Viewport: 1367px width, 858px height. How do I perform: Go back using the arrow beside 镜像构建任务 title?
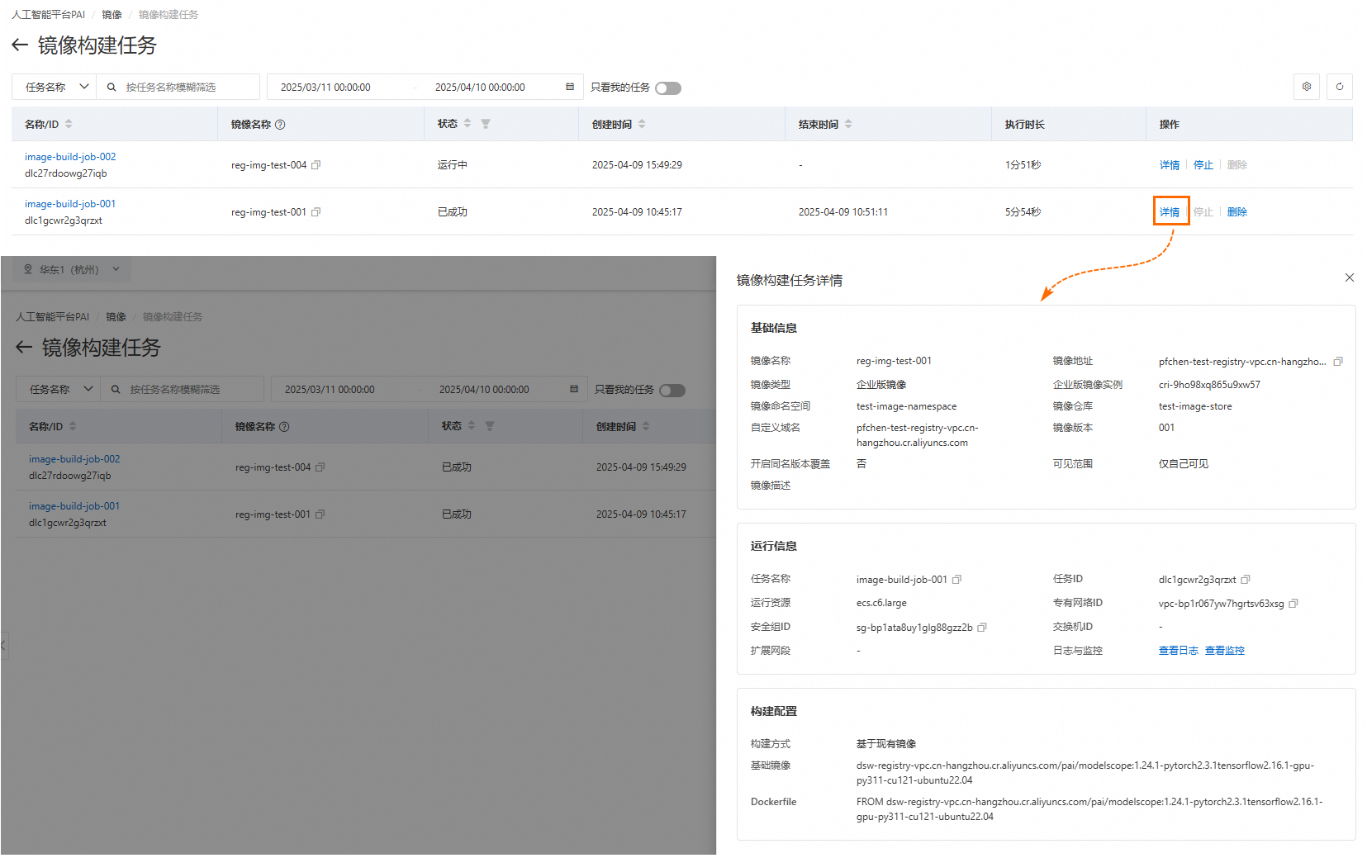click(x=20, y=45)
